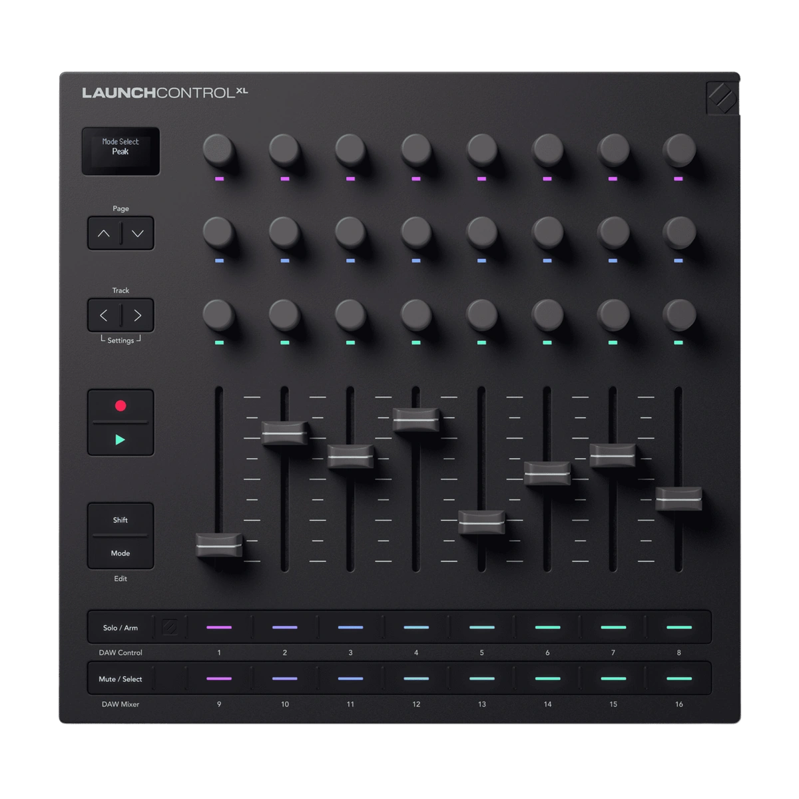799x799 pixels.
Task: Toggle the Solo / Arm button
Action: [121, 627]
